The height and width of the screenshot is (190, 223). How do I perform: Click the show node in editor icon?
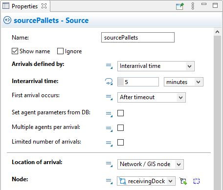point(197,181)
